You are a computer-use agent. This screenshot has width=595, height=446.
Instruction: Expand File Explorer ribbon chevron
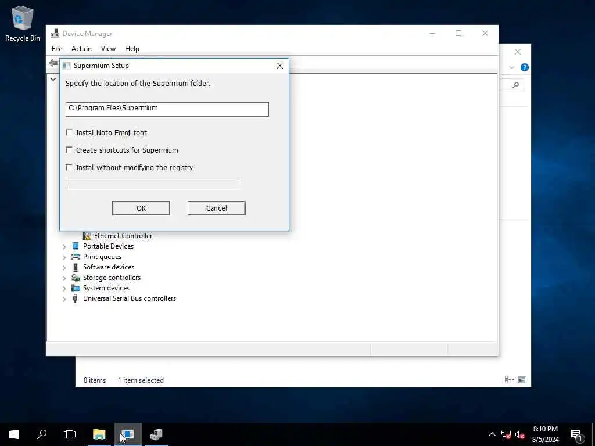(x=511, y=67)
